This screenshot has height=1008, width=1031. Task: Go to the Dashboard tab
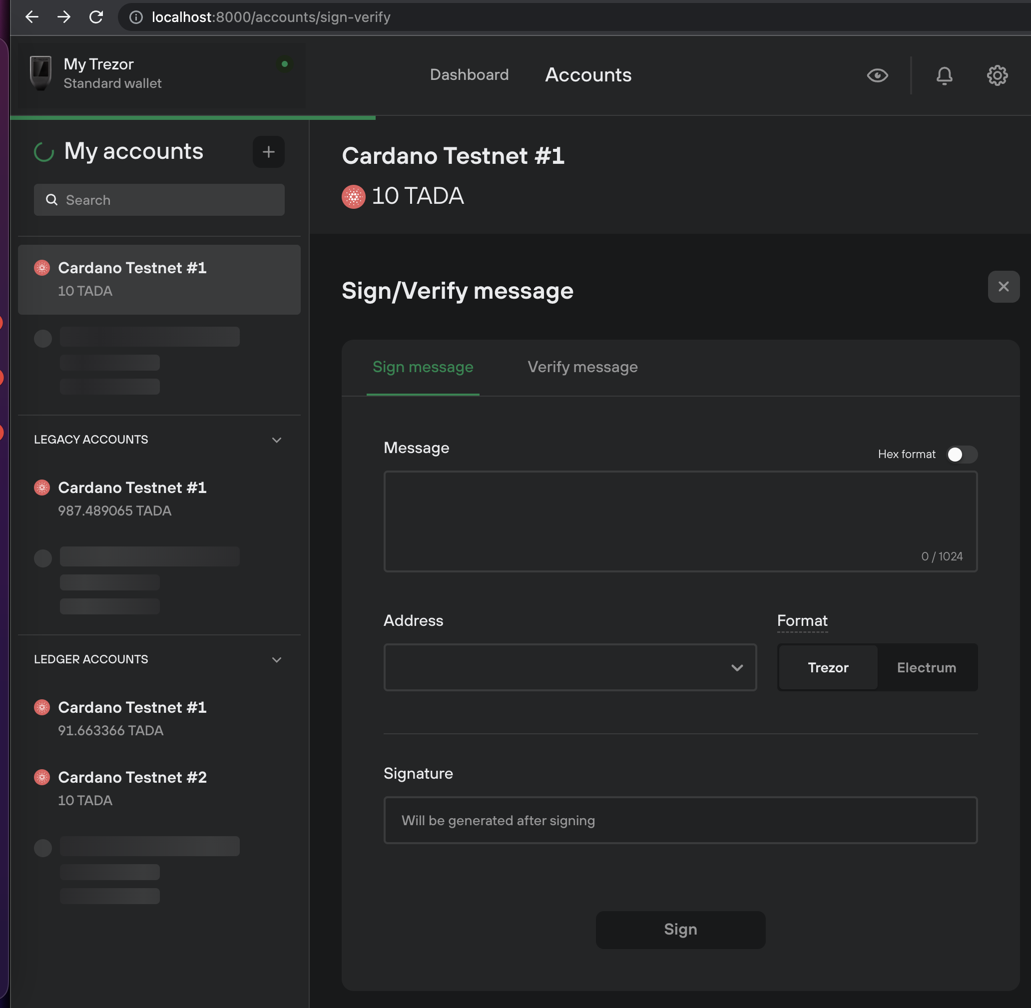469,74
